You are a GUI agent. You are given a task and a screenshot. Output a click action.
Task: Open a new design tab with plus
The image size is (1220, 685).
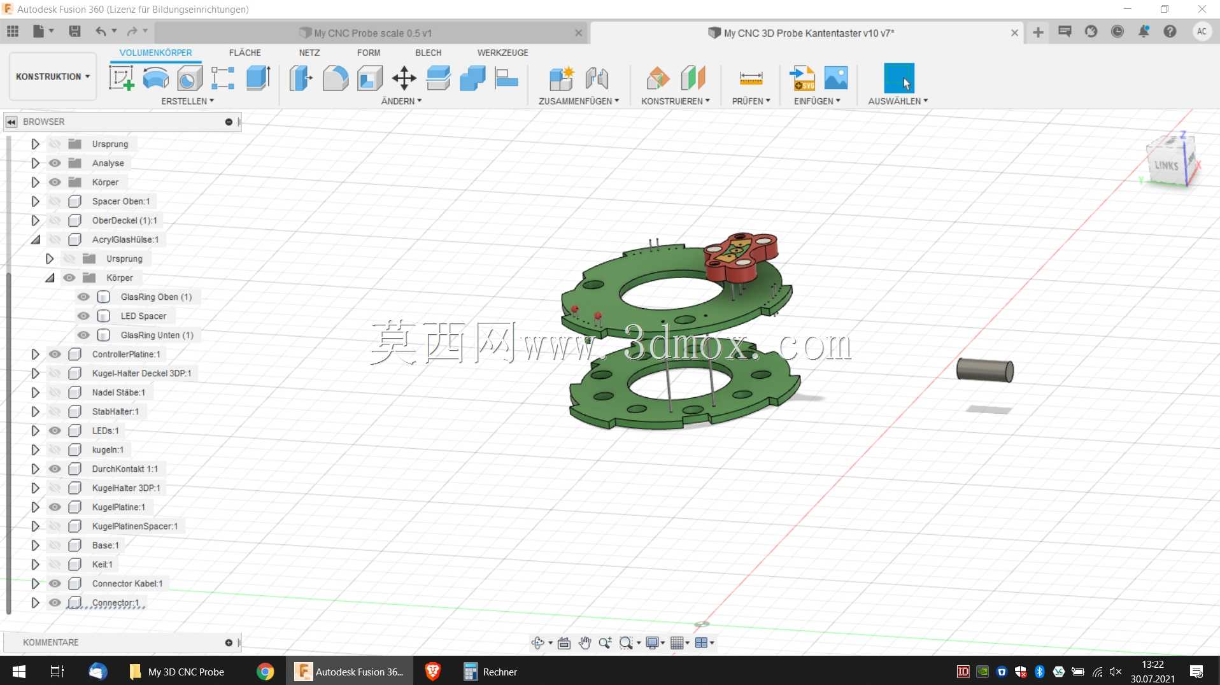pyautogui.click(x=1038, y=32)
